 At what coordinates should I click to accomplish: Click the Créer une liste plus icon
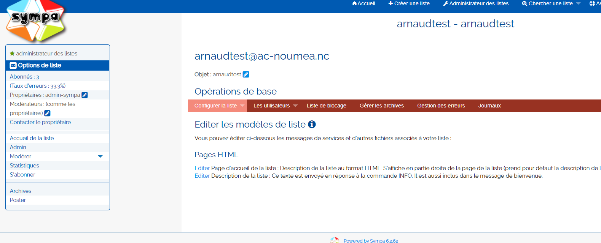click(x=391, y=3)
